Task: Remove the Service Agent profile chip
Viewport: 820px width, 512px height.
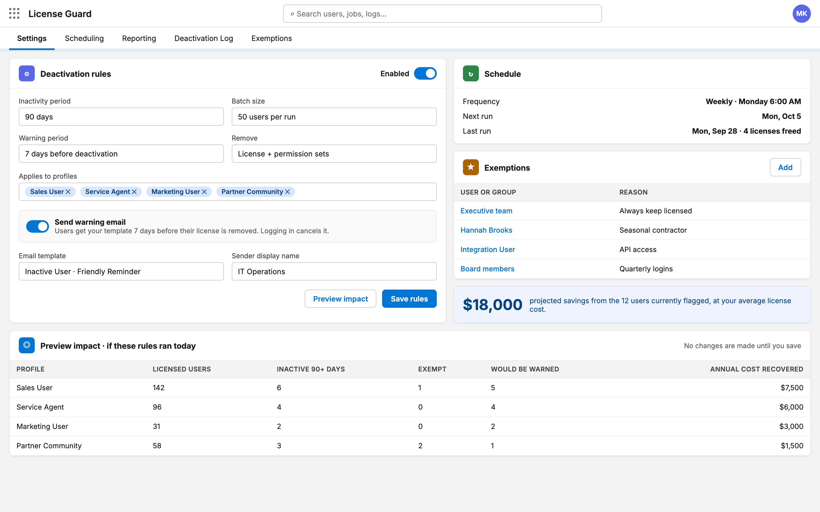Action: pyautogui.click(x=134, y=192)
